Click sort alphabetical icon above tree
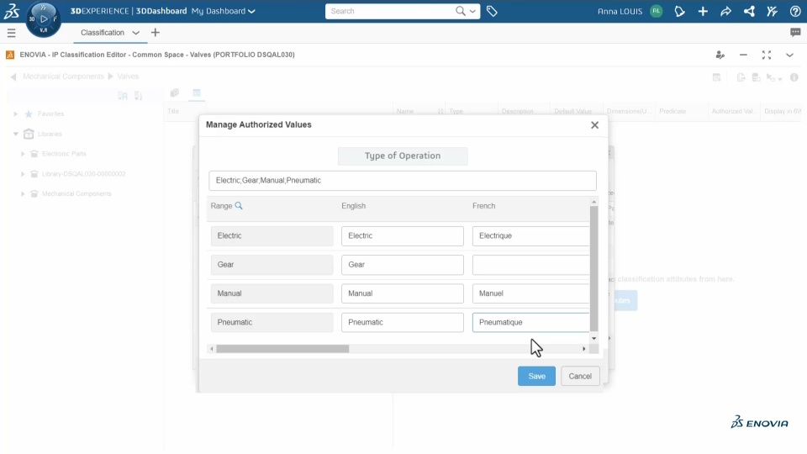Screen dimensions: 807x454 (123, 96)
